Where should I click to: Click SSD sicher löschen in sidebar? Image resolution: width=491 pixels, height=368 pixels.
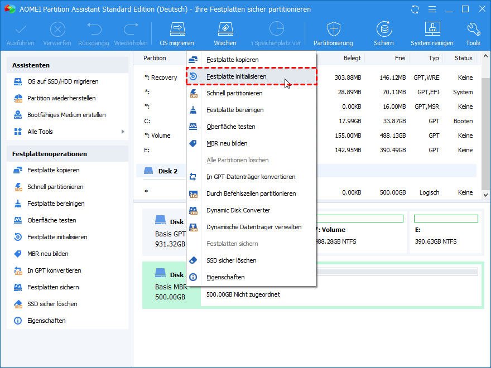tap(52, 304)
